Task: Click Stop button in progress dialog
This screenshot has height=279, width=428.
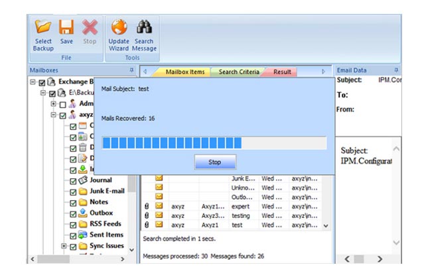Action: 215,162
